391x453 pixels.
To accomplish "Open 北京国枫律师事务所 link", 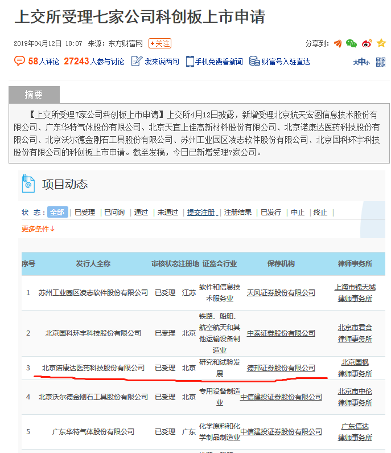I will coord(355,368).
